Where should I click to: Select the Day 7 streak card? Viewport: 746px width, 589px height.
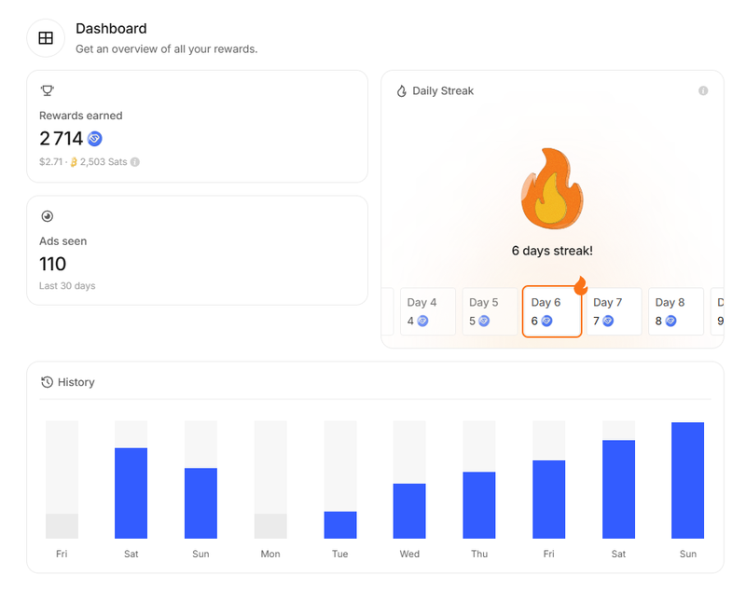pos(613,311)
